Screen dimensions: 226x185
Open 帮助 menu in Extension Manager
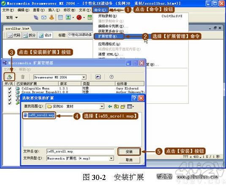[x=25, y=70]
